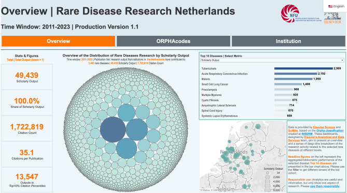The width and height of the screenshot is (347, 193).
Task: Select the largest dark blue bubble
Action: coord(113,130)
